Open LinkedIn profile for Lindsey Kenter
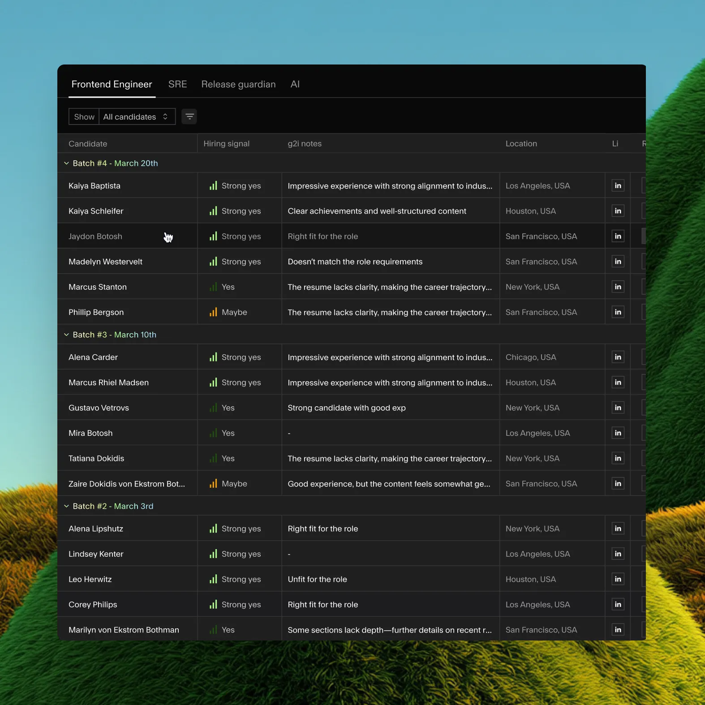The image size is (705, 705). (618, 554)
